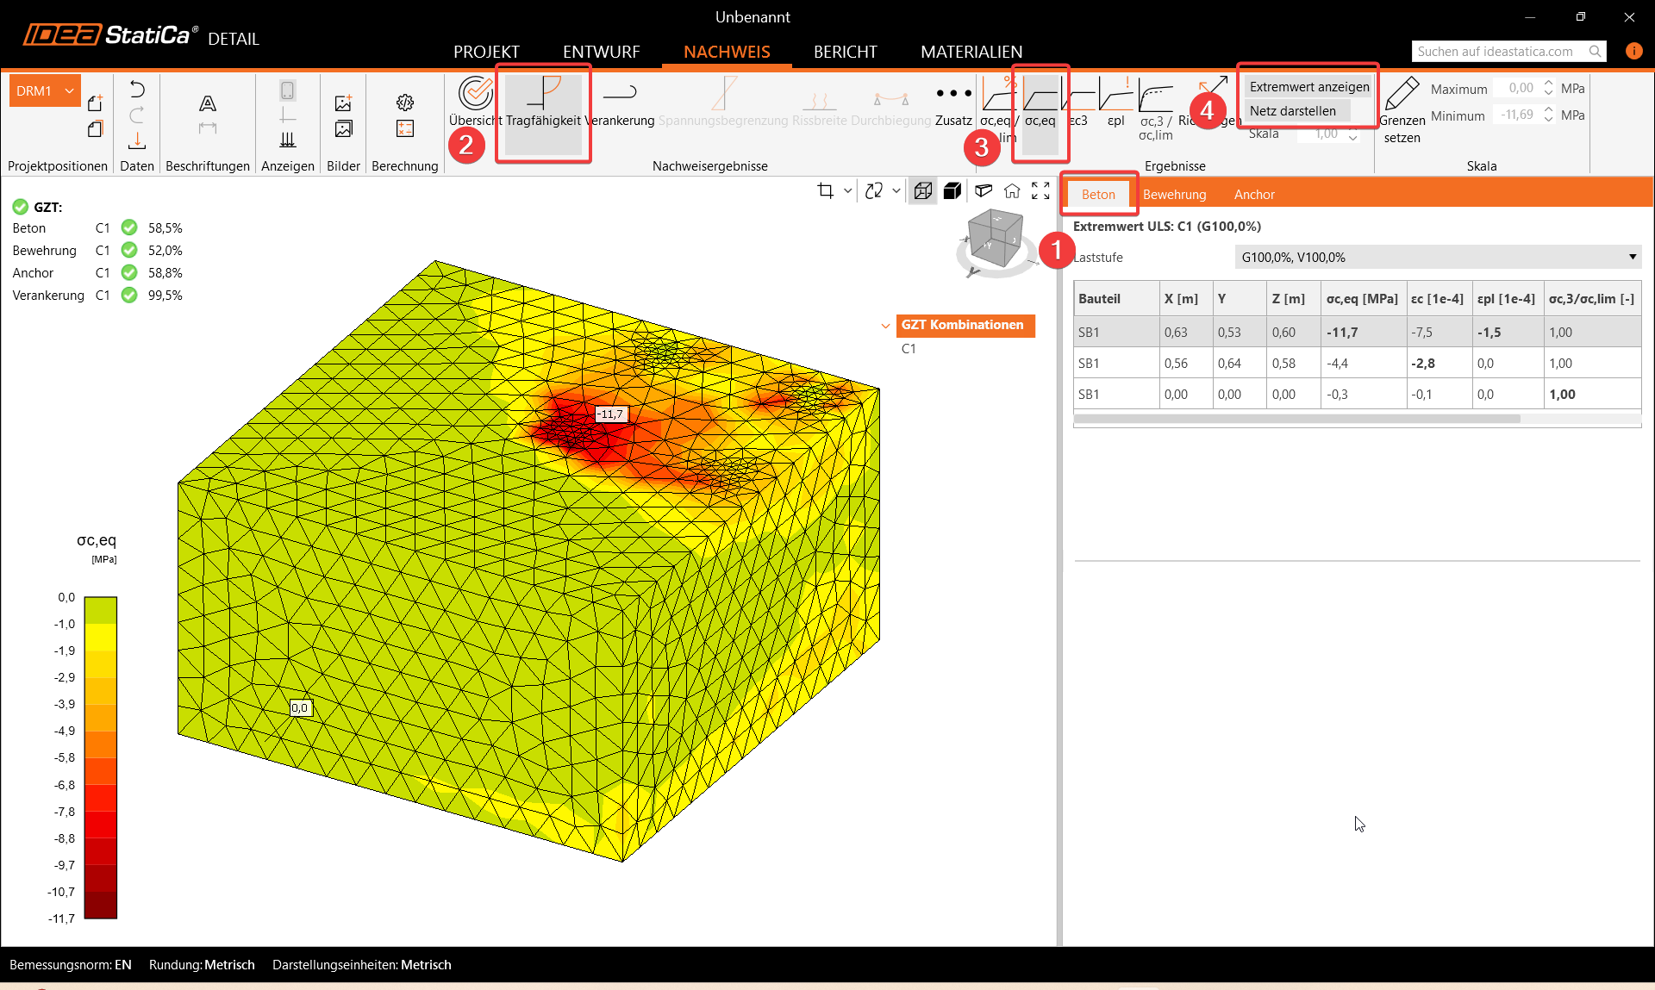Click the zoom-to-fit fullscreen arrows icon
This screenshot has height=990, width=1655.
tap(1040, 190)
